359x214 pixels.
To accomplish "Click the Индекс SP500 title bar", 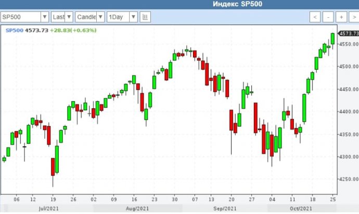I will [x=237, y=4].
